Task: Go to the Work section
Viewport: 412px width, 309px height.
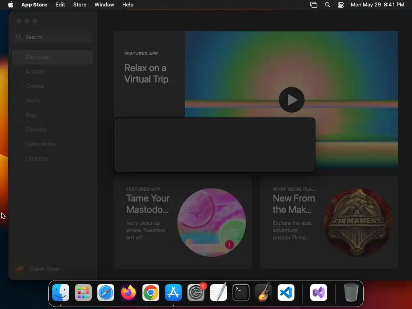Action: pyautogui.click(x=53, y=100)
